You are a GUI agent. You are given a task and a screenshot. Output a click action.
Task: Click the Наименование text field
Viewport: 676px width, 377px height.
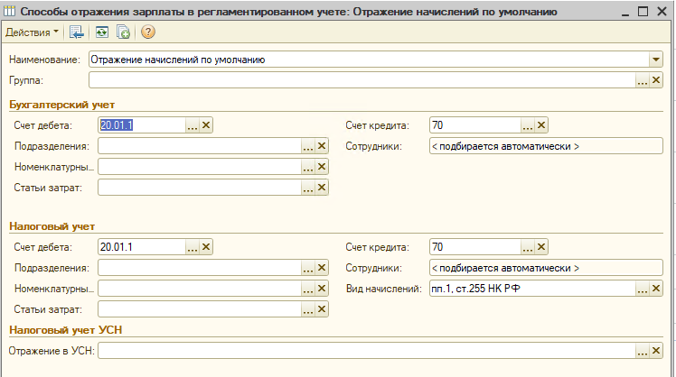click(x=361, y=60)
